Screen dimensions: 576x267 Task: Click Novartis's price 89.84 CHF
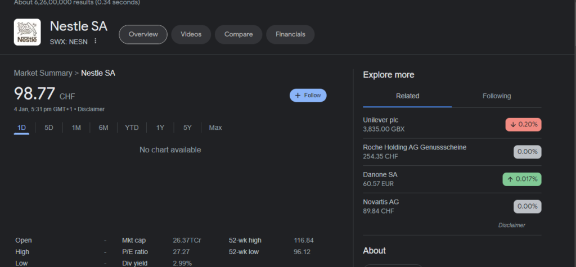379,211
